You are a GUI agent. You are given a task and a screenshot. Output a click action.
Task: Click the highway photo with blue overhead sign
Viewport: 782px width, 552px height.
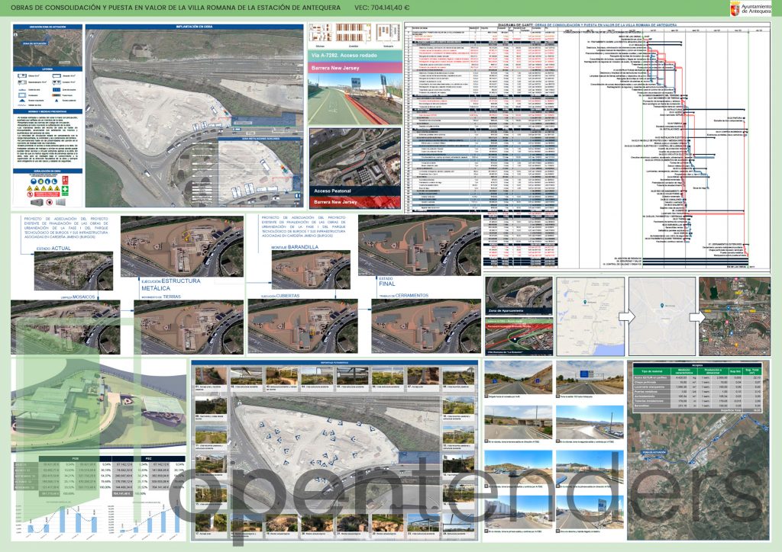pyautogui.click(x=590, y=378)
